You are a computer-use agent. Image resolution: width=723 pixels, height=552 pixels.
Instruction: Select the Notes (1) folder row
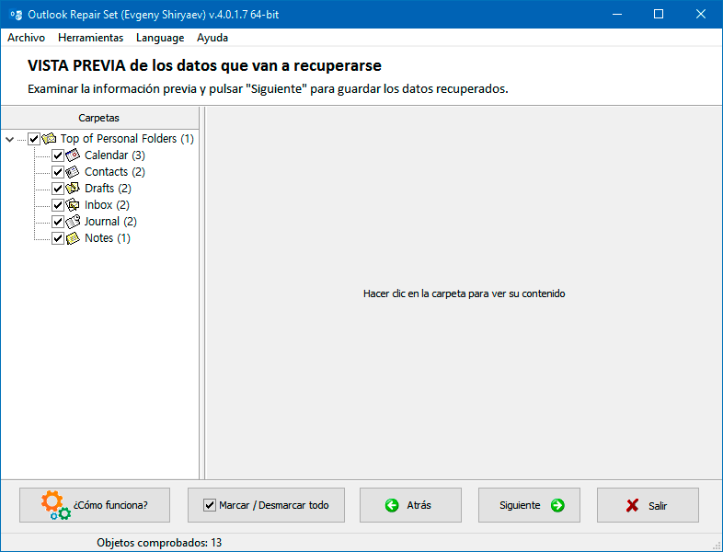click(108, 238)
